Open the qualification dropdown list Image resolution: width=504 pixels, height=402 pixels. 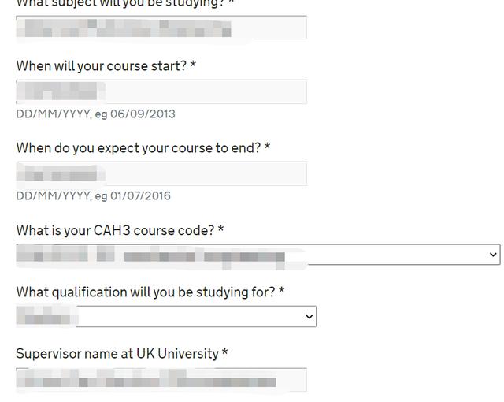[x=165, y=316]
